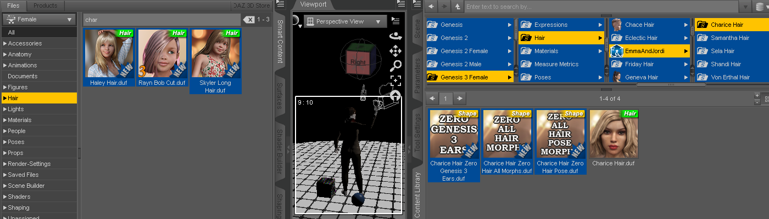The width and height of the screenshot is (769, 219).
Task: Select the Viewport tab
Action: pyautogui.click(x=313, y=4)
